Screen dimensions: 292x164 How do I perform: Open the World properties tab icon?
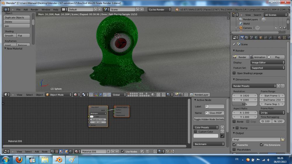256,38
